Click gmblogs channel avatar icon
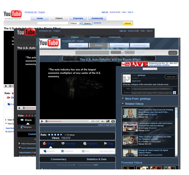Viewport: 189px width, 175px height. pyautogui.click(x=126, y=78)
